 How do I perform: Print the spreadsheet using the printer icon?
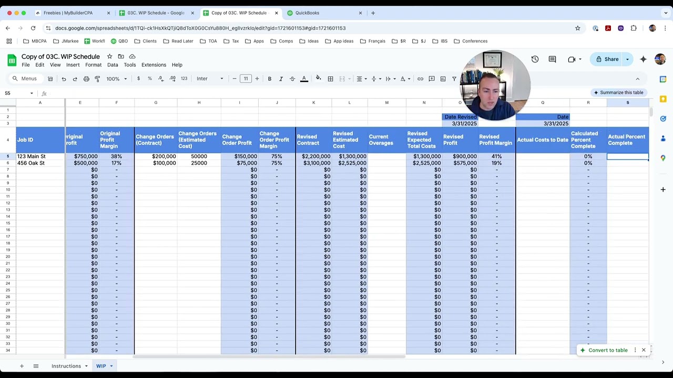pos(86,79)
